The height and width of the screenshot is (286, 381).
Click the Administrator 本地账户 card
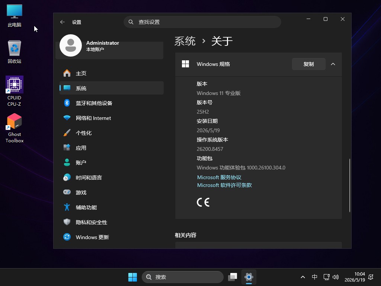[x=109, y=46]
